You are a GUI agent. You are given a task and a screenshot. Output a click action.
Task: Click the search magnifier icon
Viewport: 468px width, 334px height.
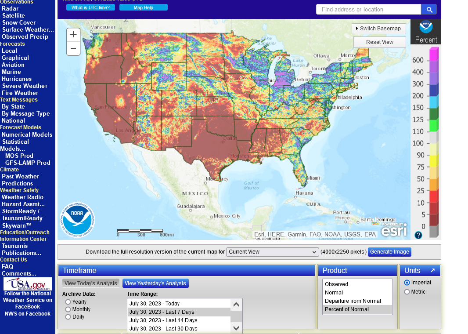(x=429, y=10)
